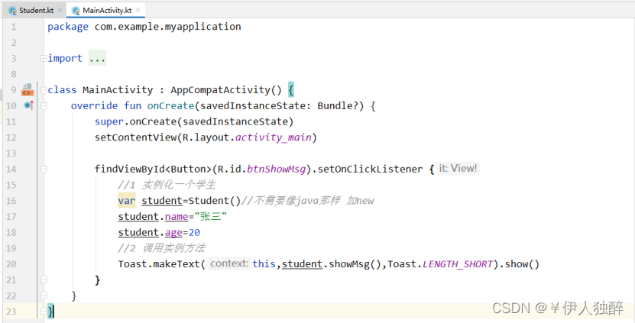Click com.example.myapplication package name
635x323 pixels.
coord(167,27)
